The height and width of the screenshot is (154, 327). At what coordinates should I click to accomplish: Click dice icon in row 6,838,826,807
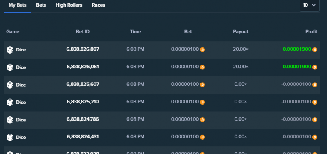coord(10,50)
